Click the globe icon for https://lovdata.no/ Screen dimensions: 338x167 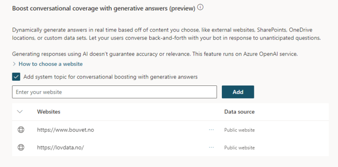tap(21, 147)
